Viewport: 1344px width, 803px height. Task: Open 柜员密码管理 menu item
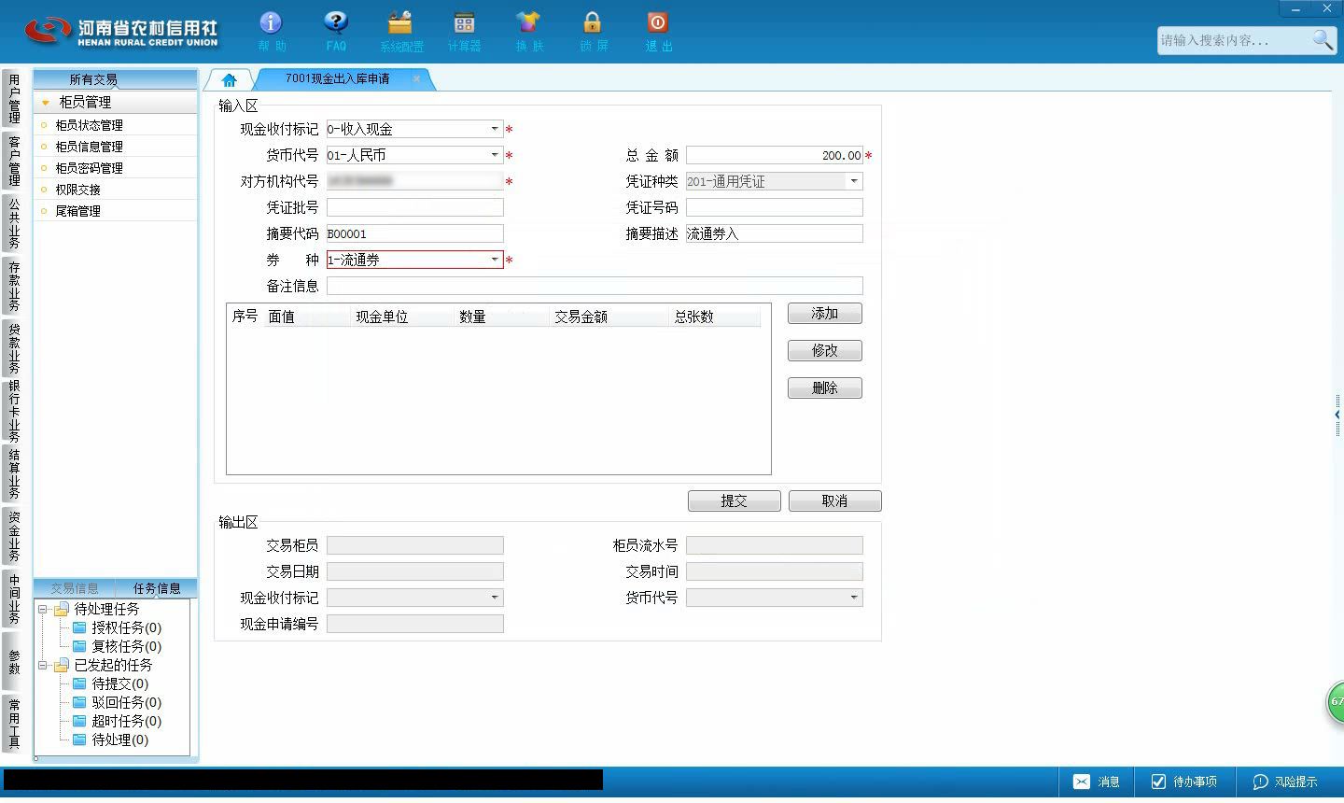(115, 168)
